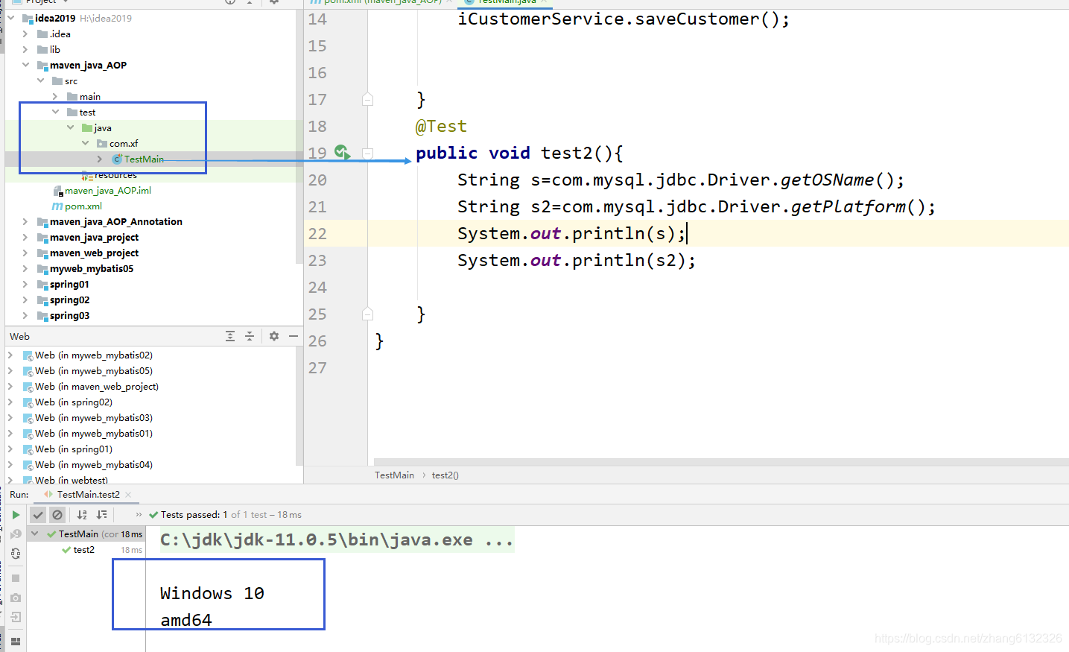Viewport: 1069px width, 652px height.
Task: Collapse TestMain node in test results
Action: (x=34, y=534)
